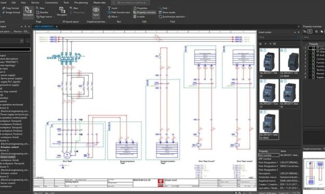325x194 pixels.
Task: Open the Project navigator panel dropdown arrow
Action: pos(22,27)
